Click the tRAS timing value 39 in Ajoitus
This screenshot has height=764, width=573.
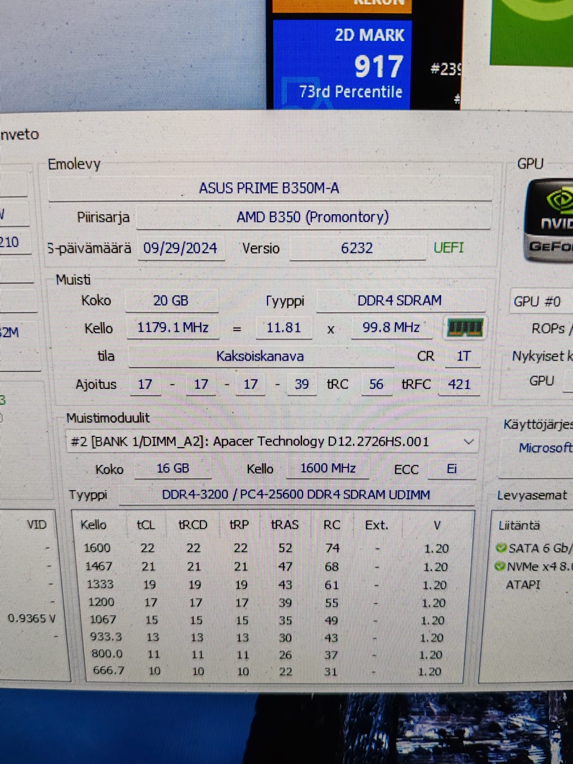(x=302, y=384)
